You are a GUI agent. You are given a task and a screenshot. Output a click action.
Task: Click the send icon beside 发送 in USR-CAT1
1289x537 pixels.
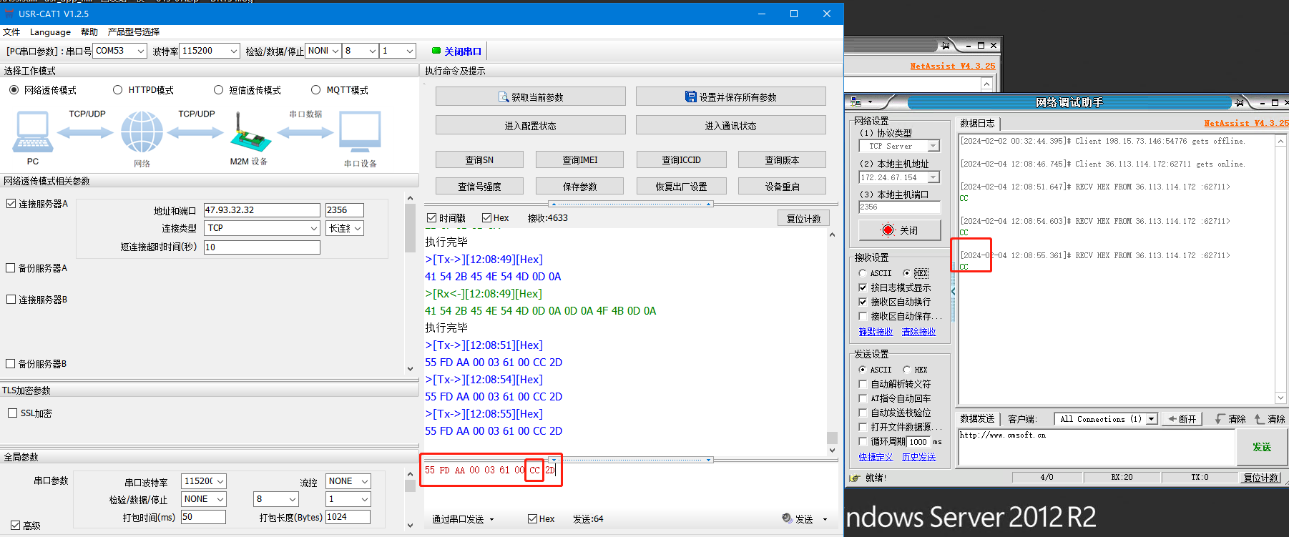coord(788,518)
